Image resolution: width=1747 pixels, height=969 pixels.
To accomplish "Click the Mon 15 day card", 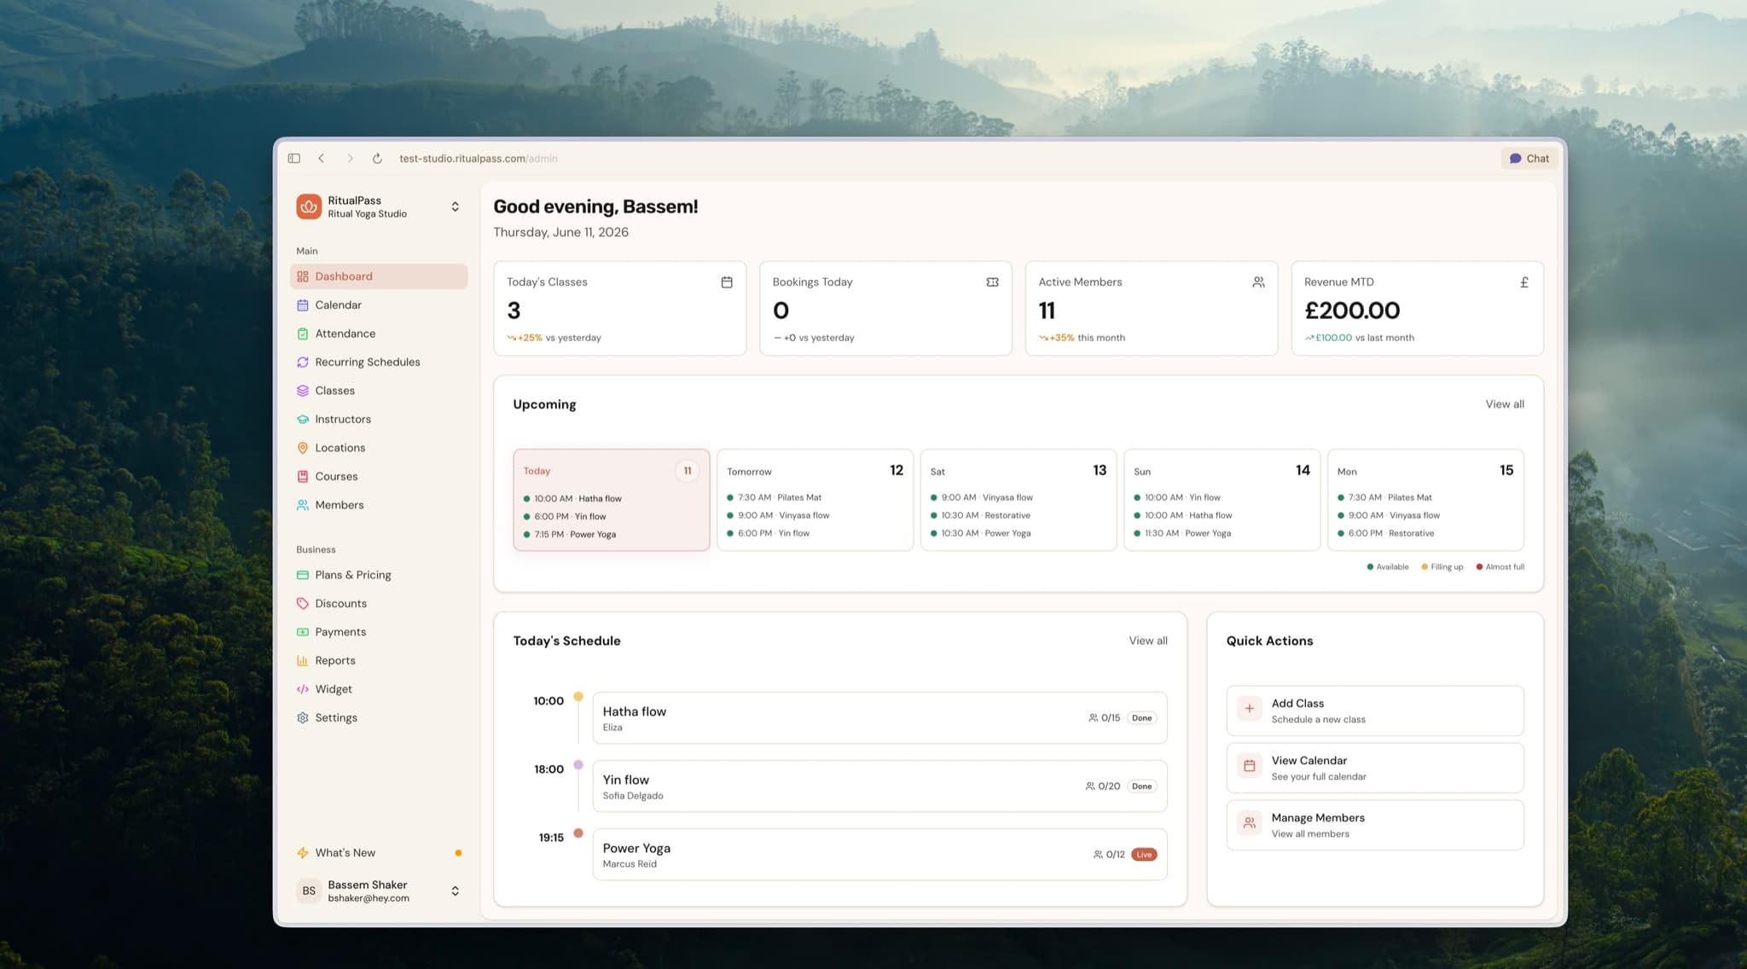I will (1425, 500).
